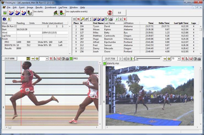Screen dimensions: 204x135
Task: Click the yellow down-arrow icon beside info button
Action: [x=9, y=19]
